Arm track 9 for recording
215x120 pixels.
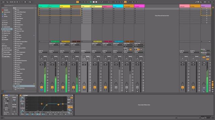tap(127, 92)
